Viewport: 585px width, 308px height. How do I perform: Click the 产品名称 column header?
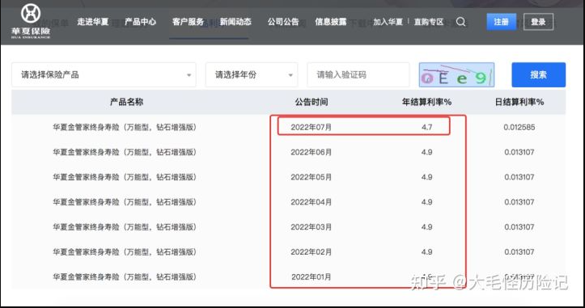126,102
